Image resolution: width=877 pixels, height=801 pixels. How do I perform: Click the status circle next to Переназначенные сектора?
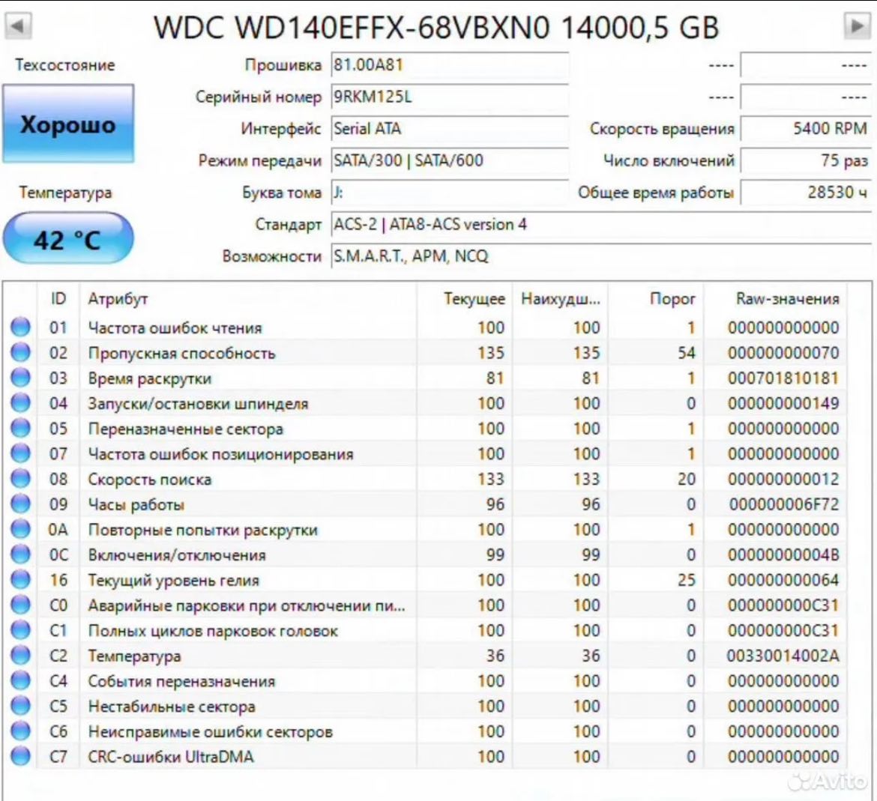21,429
